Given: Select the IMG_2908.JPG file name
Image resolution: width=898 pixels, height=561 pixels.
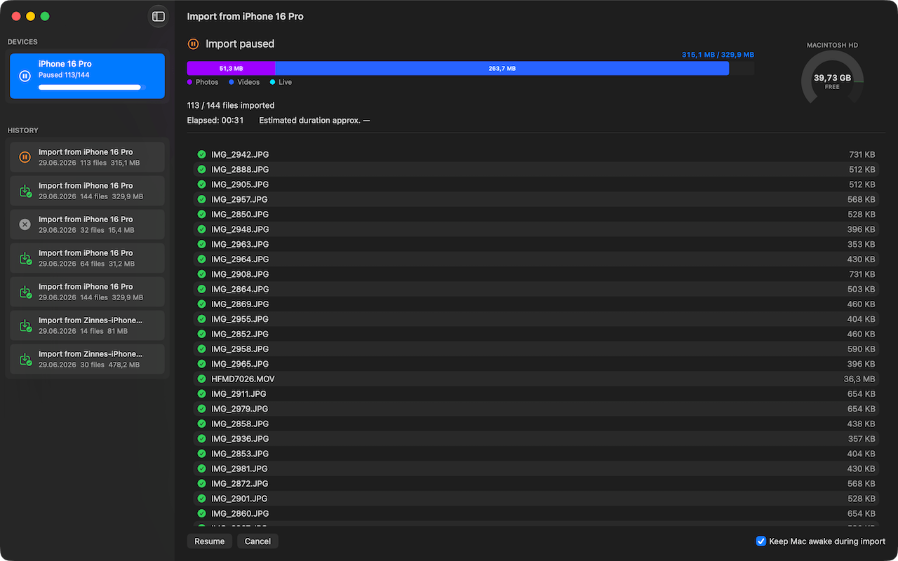Looking at the screenshot, I should coord(240,274).
